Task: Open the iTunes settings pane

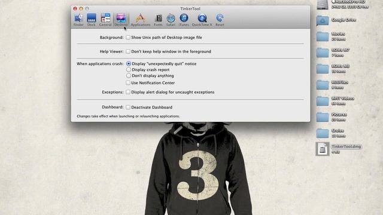Action: (x=184, y=20)
